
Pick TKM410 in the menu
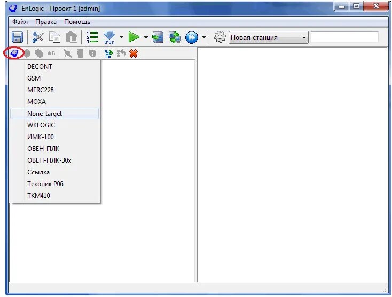pos(54,196)
